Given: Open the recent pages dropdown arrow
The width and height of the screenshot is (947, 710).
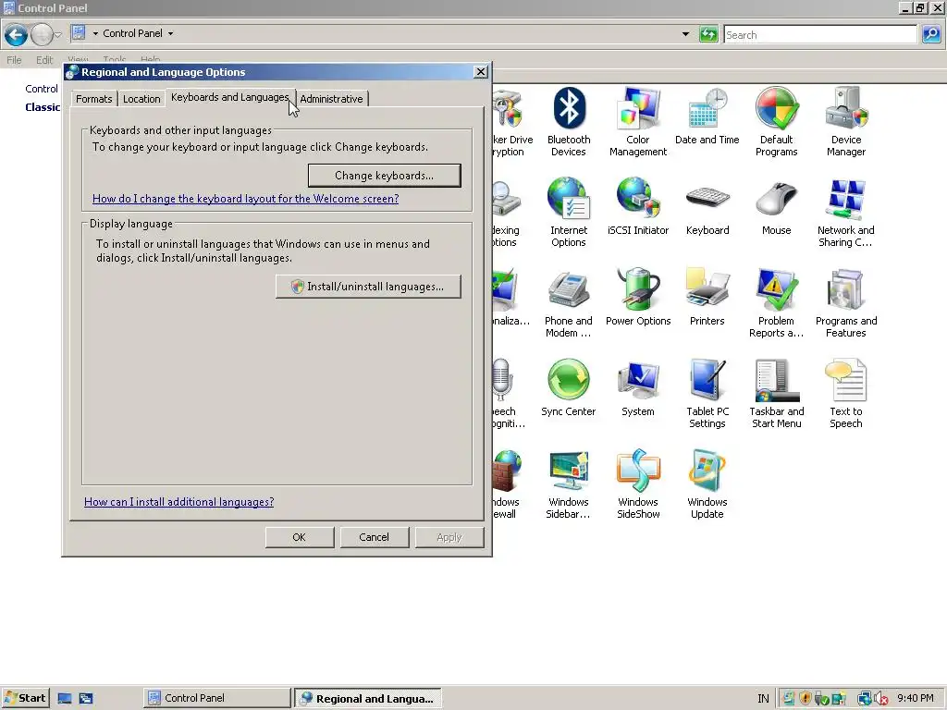Looking at the screenshot, I should point(58,35).
